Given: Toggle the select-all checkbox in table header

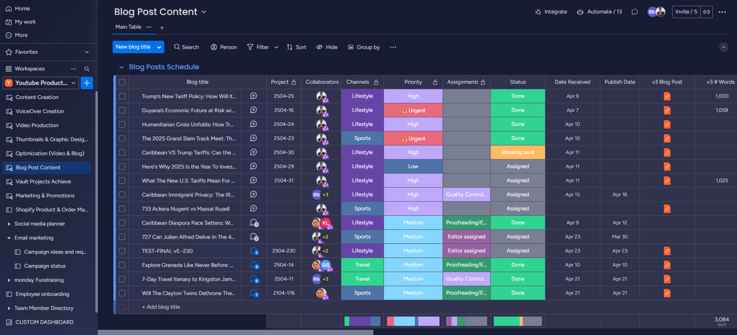Looking at the screenshot, I should click(122, 82).
